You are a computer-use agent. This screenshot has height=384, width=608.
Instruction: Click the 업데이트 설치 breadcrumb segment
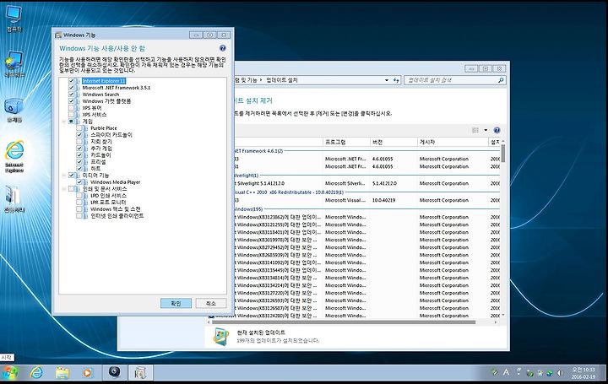[x=282, y=80]
